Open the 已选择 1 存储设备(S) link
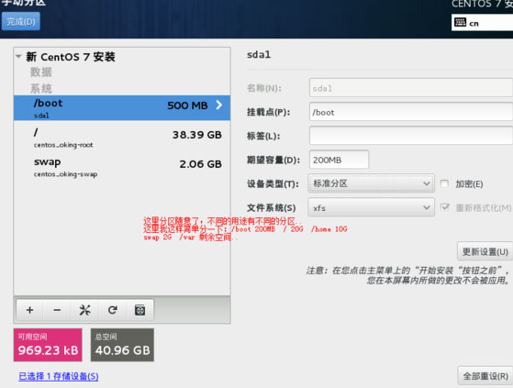Viewport: 513px width, 388px height. (59, 376)
